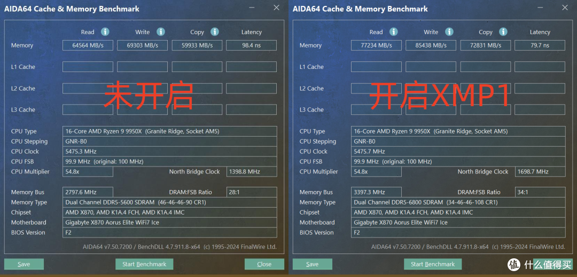Select memory read value 77234 MB/s
This screenshot has height=277, width=577.
376,45
